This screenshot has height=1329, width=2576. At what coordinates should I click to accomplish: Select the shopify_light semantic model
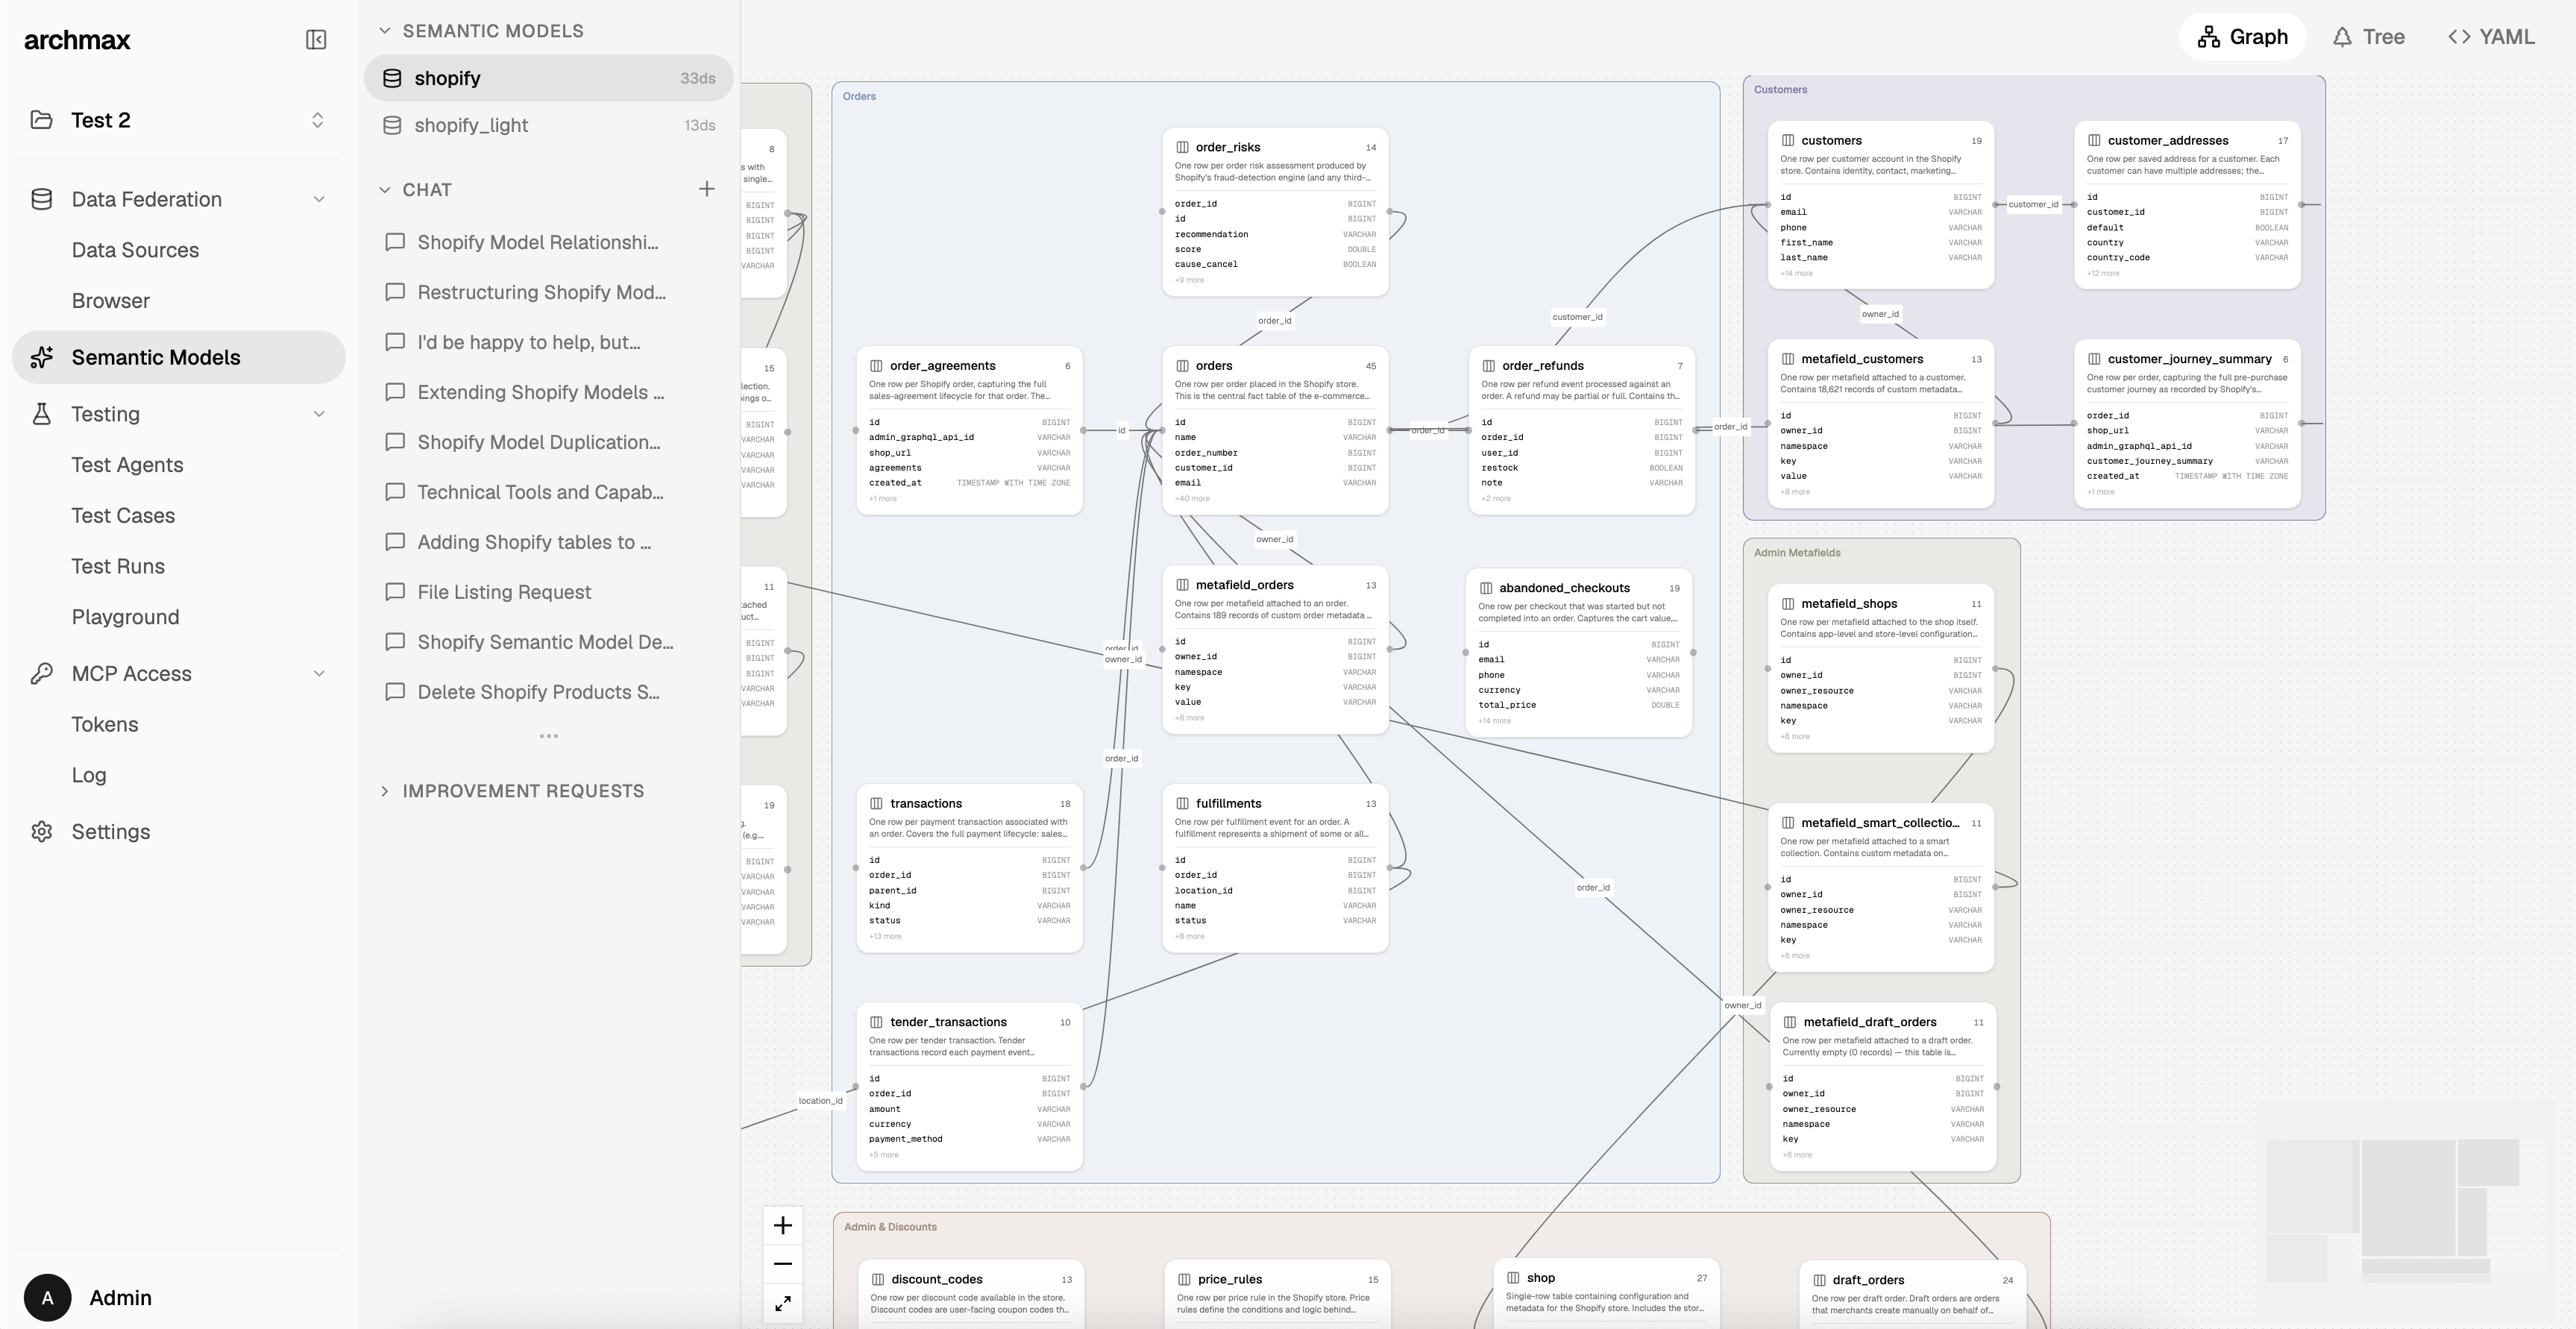tap(471, 124)
